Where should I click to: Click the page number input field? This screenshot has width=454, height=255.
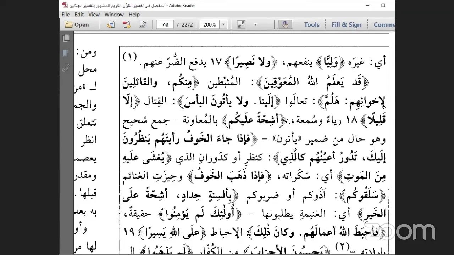point(165,24)
